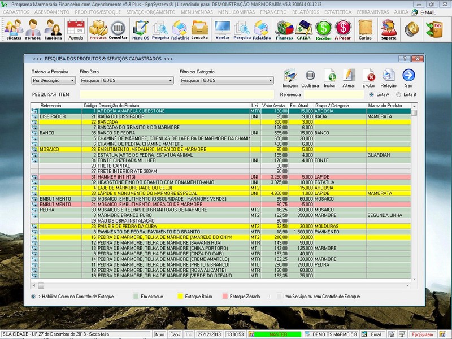The width and height of the screenshot is (452, 339).
Task: Open the Receber green dollar icon
Action: tap(324, 29)
